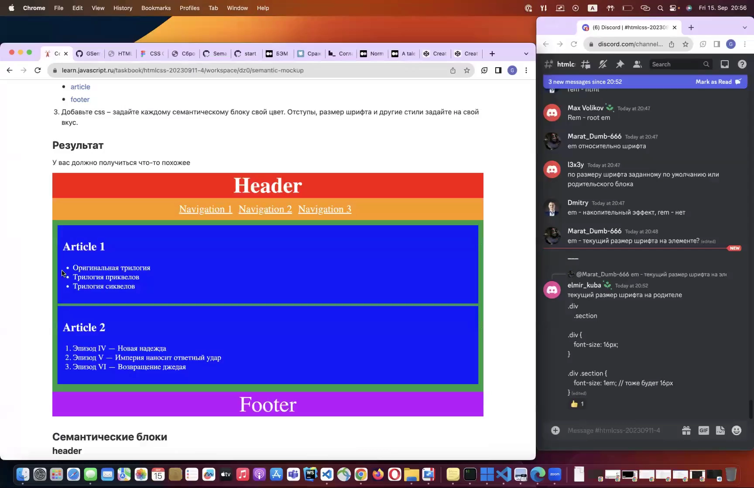Screen dimensions: 754x488
Task: Open Threads in the Discord channel header
Action: [586, 64]
